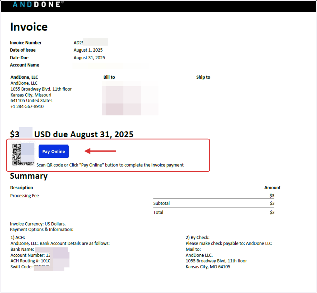Click 'Payment Options & Information:' text
This screenshot has width=317, height=293.
(x=42, y=229)
